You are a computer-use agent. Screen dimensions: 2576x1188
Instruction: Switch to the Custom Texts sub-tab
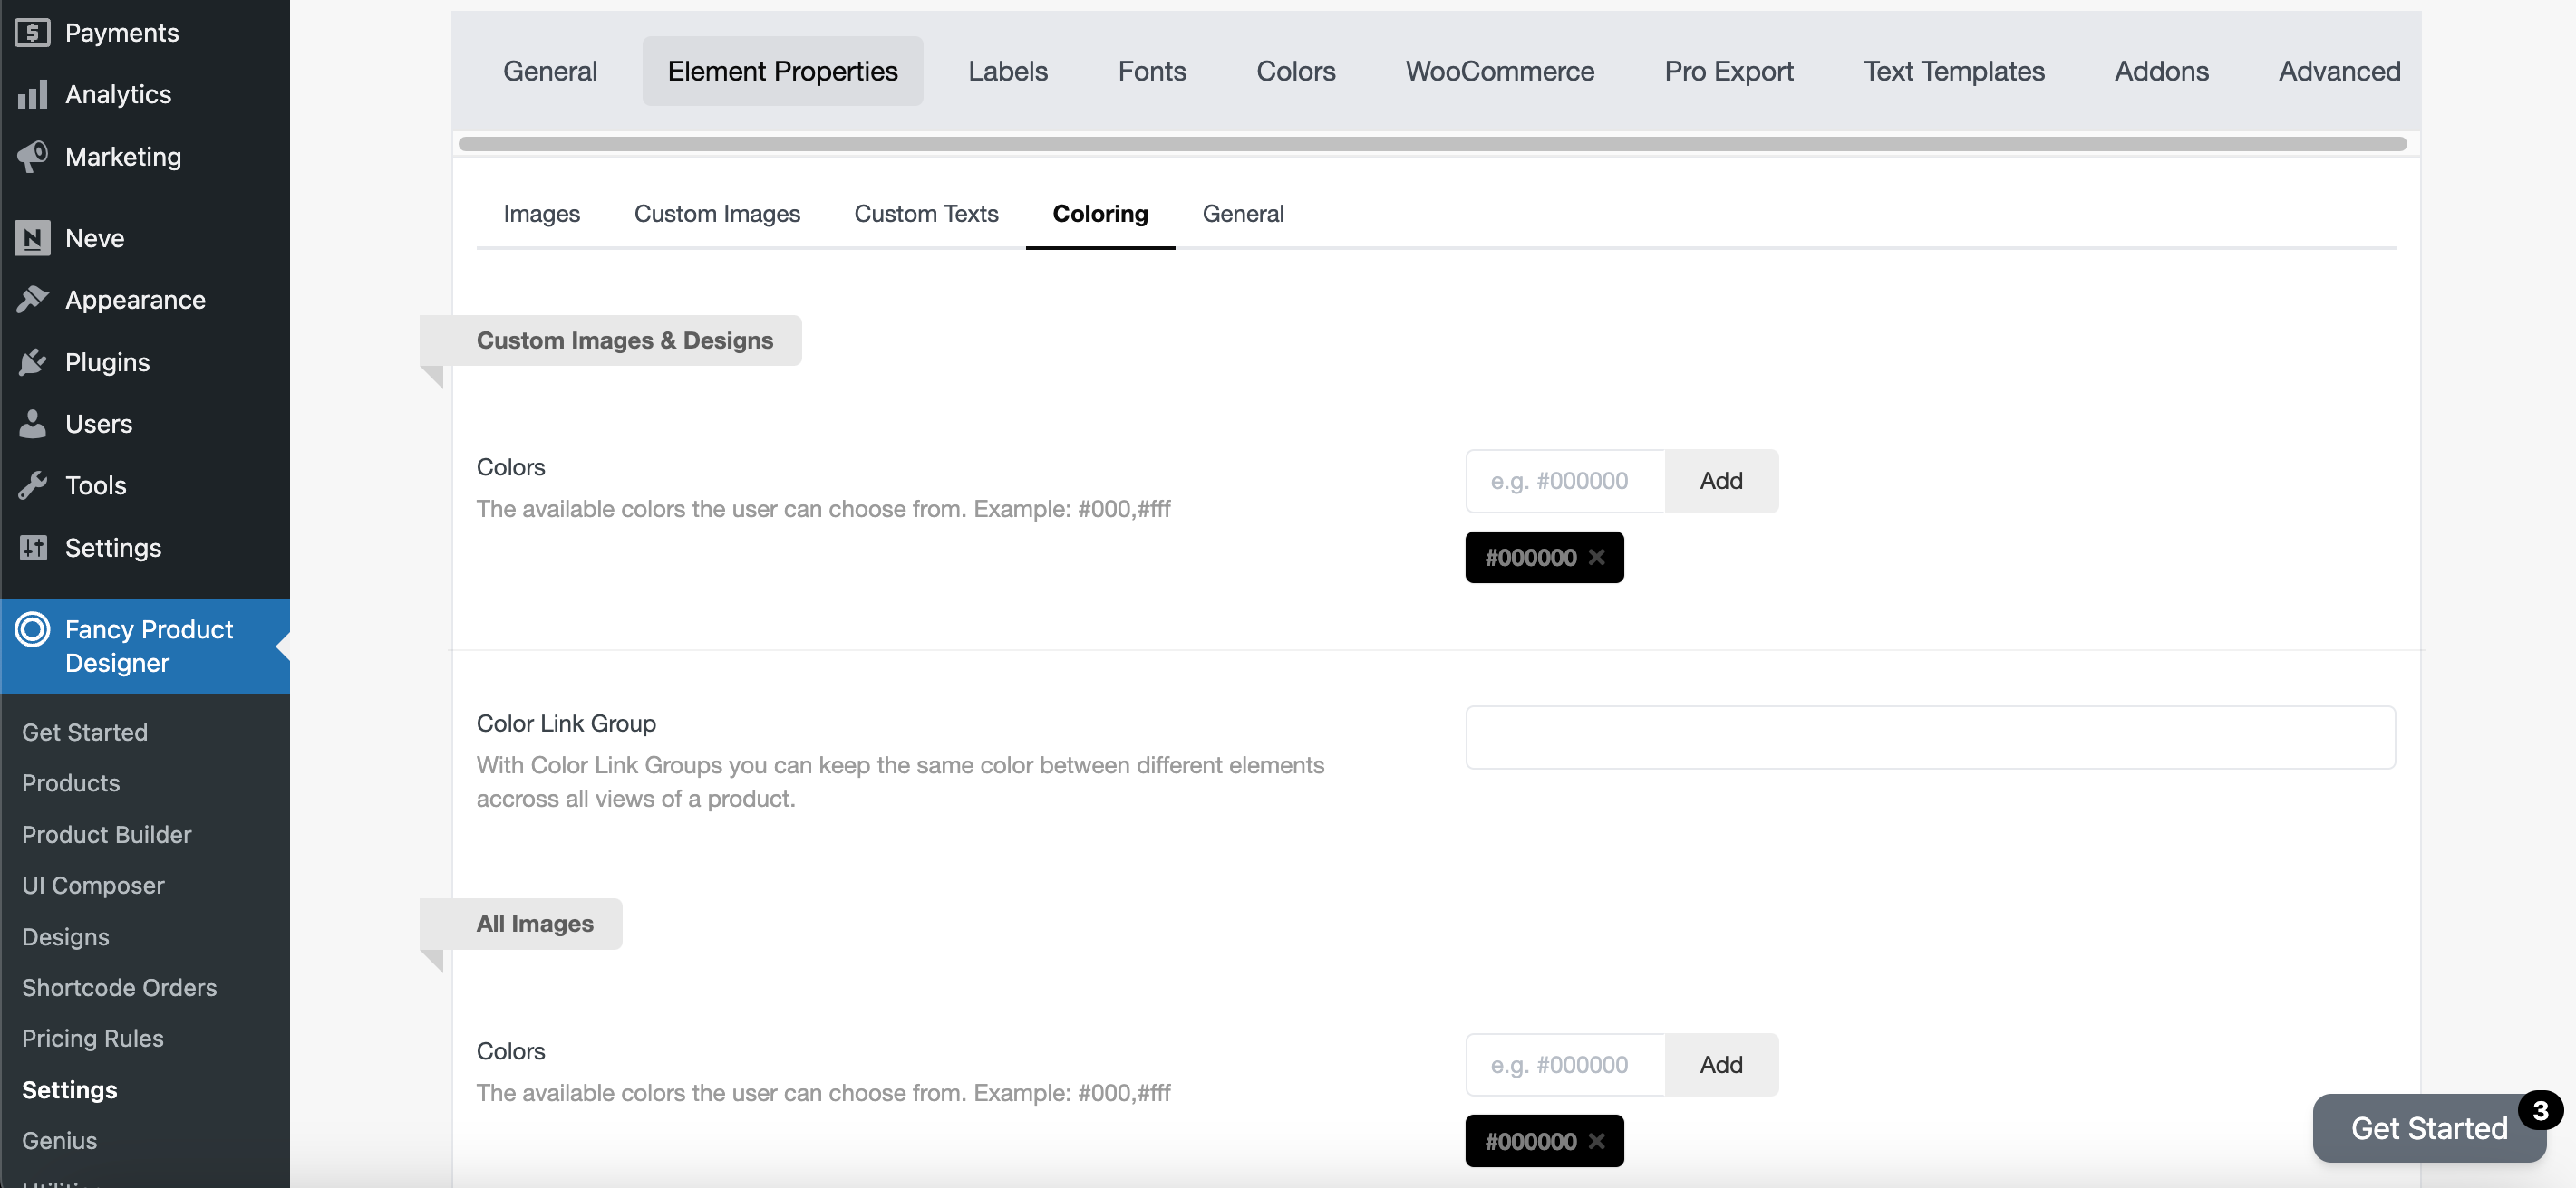click(925, 214)
